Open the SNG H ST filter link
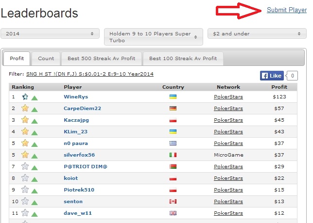Image resolution: width=313 pixels, height=223 pixels. (x=90, y=74)
